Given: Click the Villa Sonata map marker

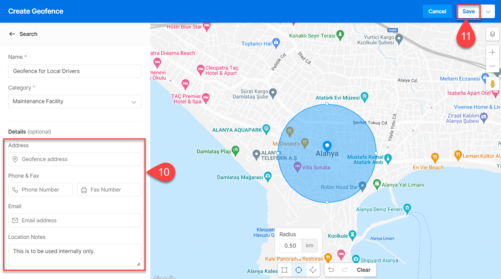Looking at the screenshot, I should tap(297, 166).
